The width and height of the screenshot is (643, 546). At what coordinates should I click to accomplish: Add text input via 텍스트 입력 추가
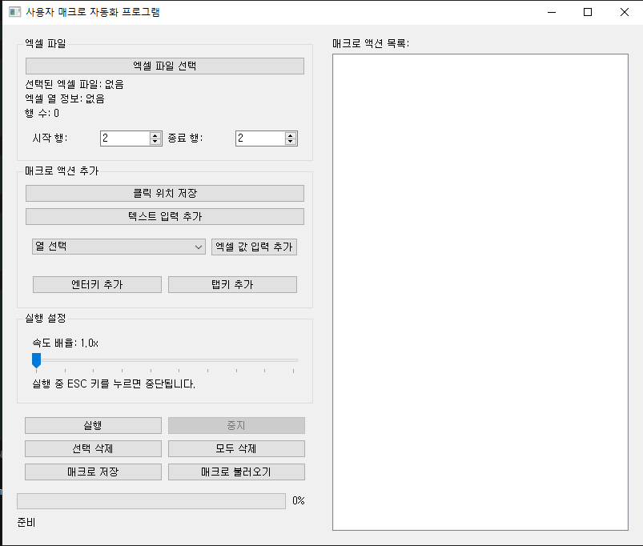(x=164, y=216)
